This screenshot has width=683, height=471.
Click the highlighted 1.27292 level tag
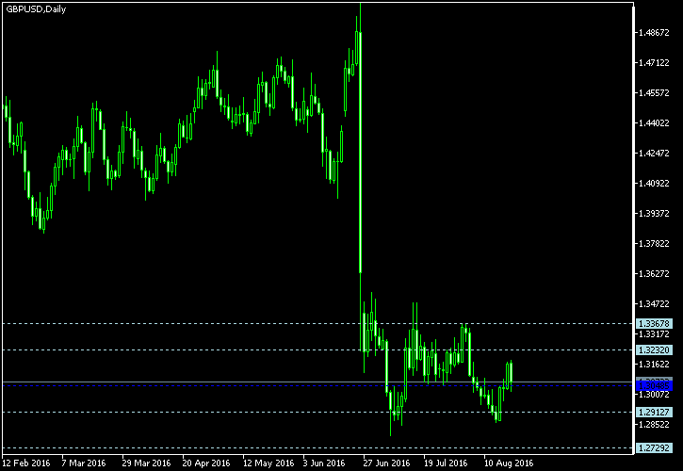654,447
